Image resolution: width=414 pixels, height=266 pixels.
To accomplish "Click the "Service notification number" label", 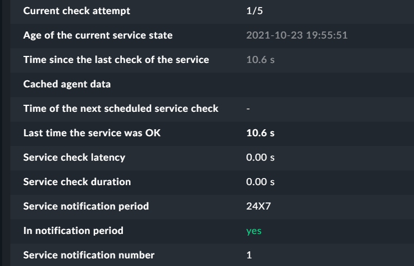I will pyautogui.click(x=89, y=255).
